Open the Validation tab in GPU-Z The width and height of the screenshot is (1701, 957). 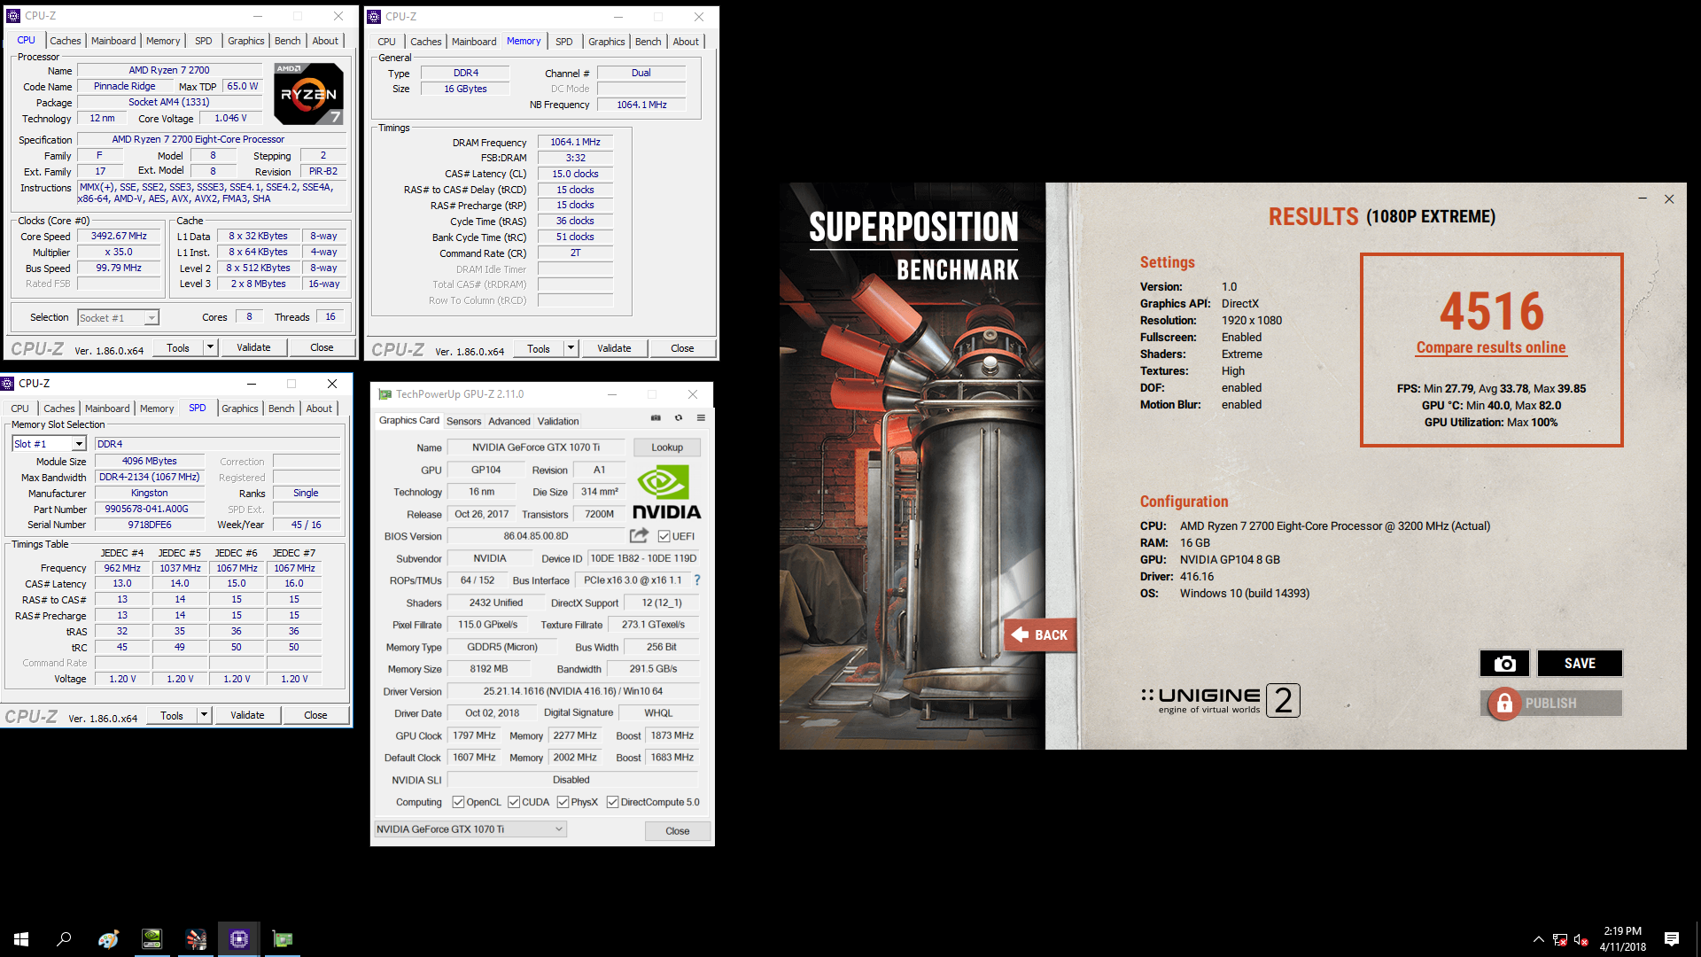tap(558, 421)
